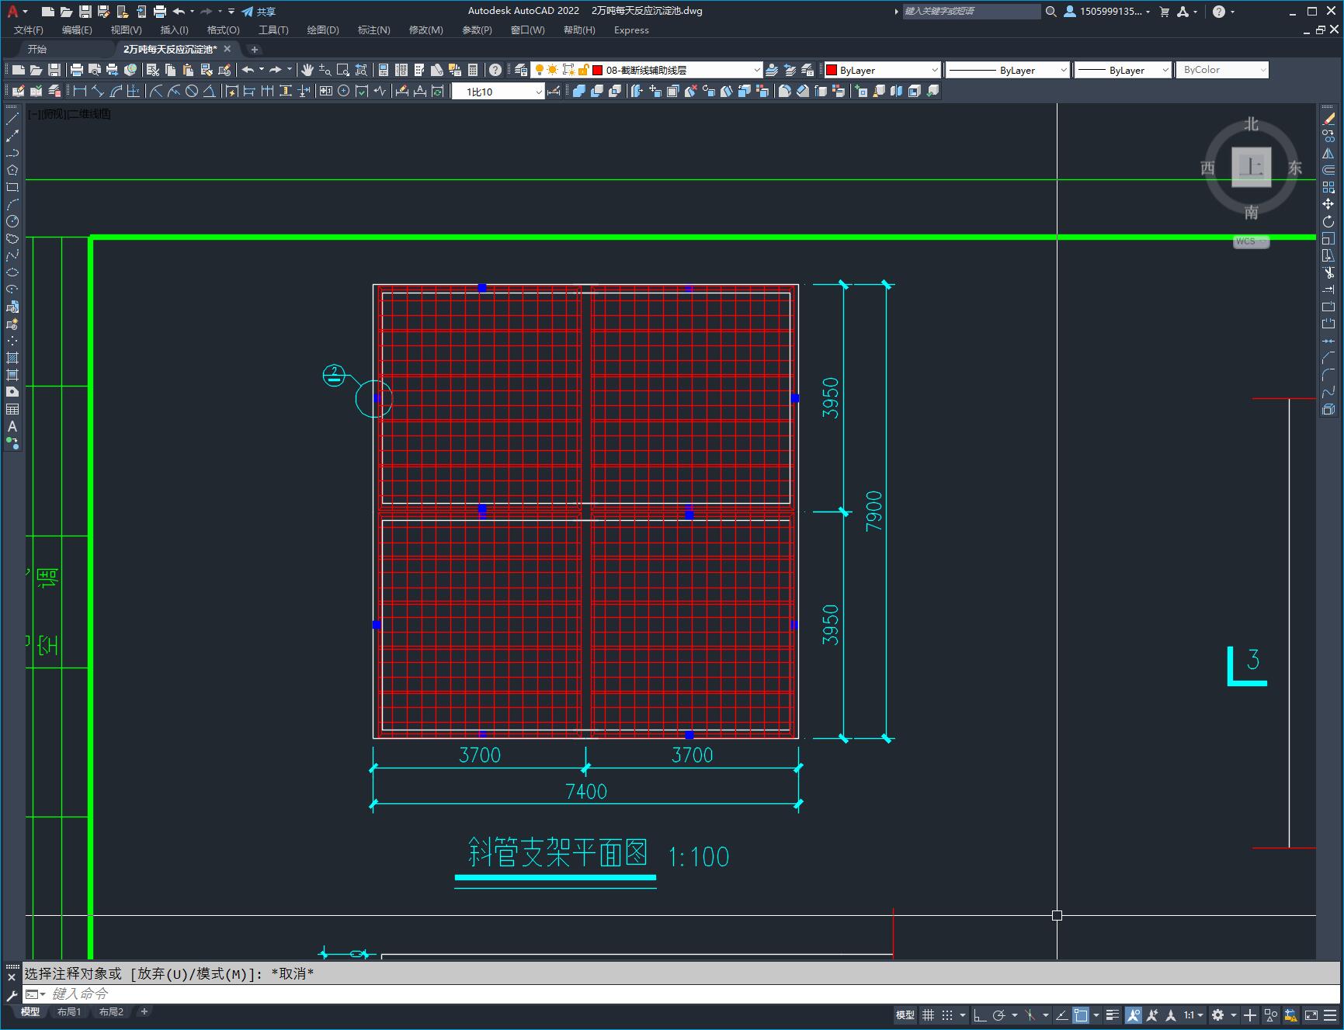Image resolution: width=1344 pixels, height=1030 pixels.
Task: Choose the Hatch tool in draw toolbar
Action: [12, 358]
